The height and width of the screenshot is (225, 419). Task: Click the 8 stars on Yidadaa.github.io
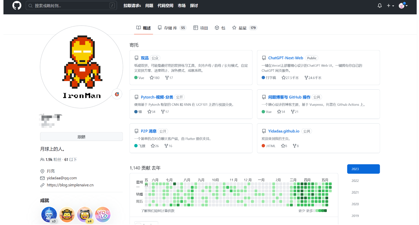pyautogui.click(x=284, y=146)
